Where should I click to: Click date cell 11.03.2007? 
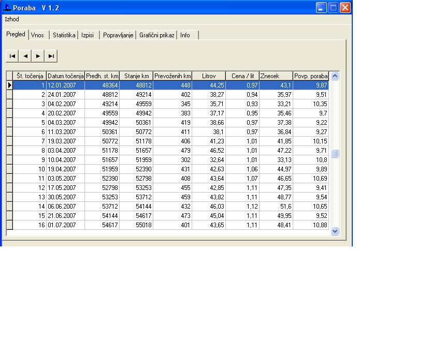(65, 132)
